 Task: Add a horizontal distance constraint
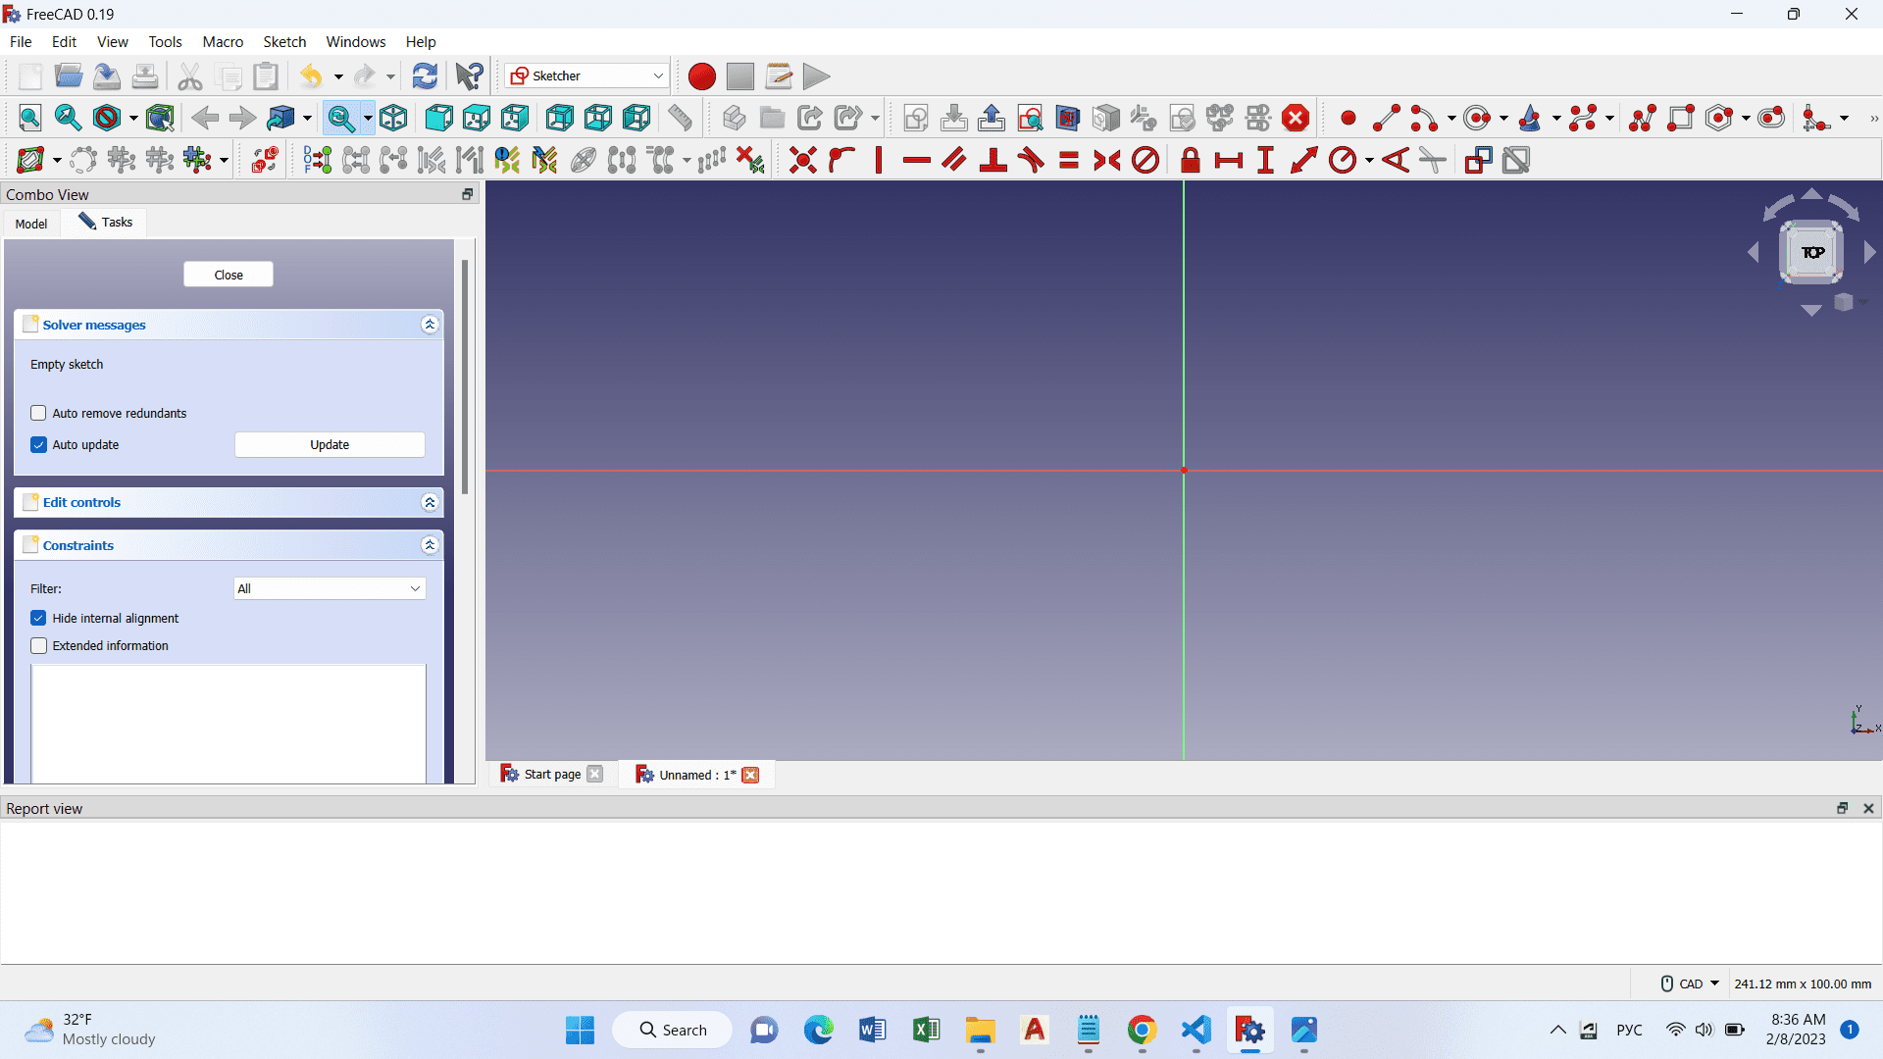(x=1229, y=160)
